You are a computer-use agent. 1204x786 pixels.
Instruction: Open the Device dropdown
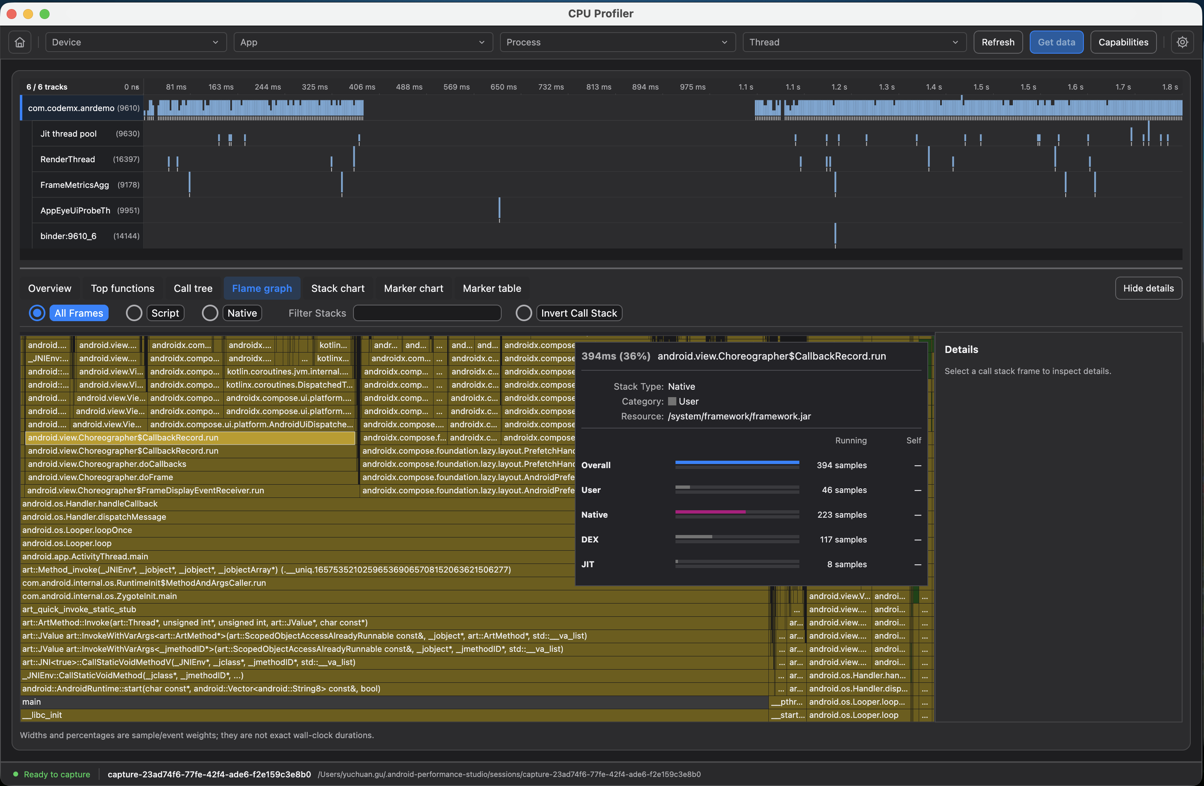pyautogui.click(x=135, y=42)
